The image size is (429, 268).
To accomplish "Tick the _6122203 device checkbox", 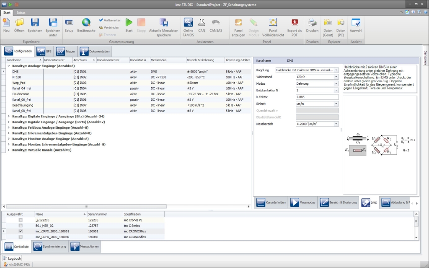I will point(21,220).
